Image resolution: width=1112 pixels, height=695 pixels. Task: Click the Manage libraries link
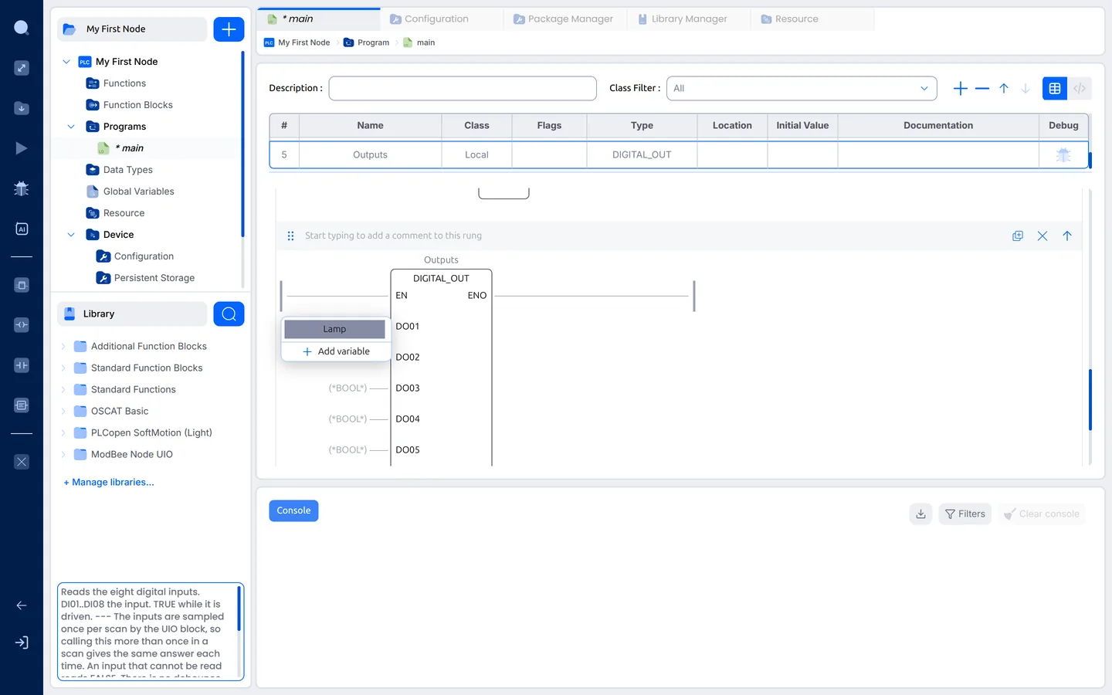coord(109,482)
